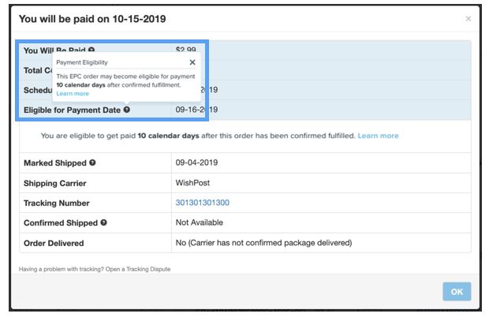489x321 pixels.
Task: Open Learn more link in Payment Eligibility tooltip
Action: coord(73,93)
